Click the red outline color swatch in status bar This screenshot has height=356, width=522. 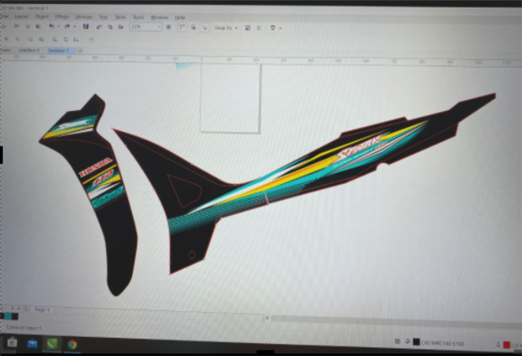507,345
